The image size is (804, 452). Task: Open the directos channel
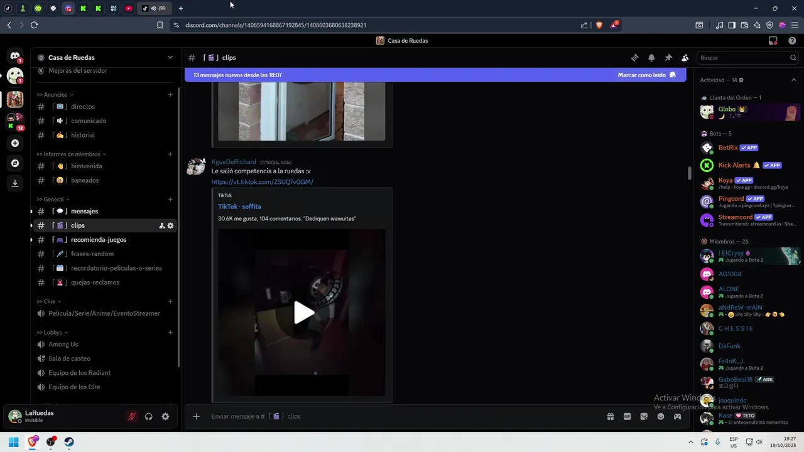click(x=104, y=107)
